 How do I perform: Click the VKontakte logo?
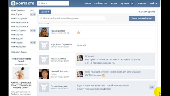[x=23, y=3]
